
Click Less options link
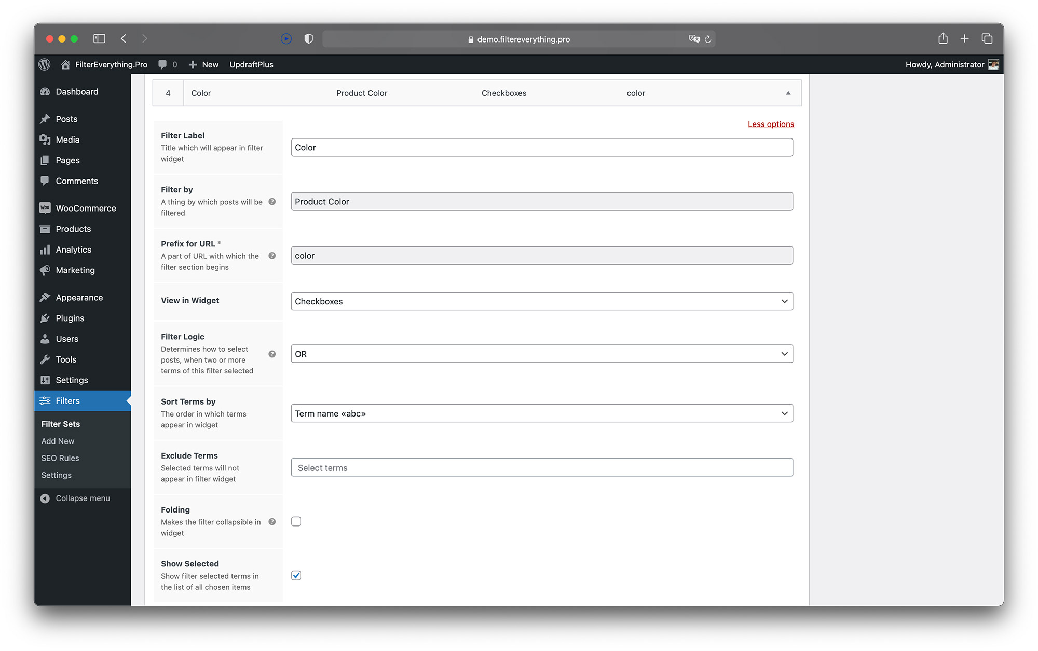coord(771,123)
